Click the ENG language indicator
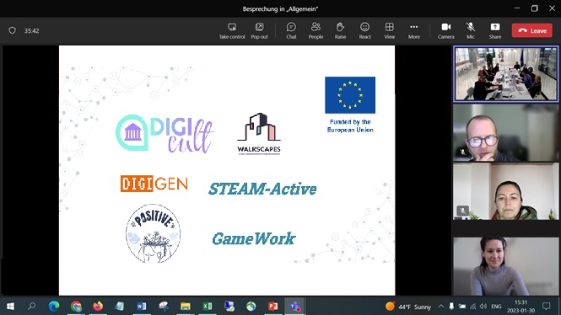This screenshot has width=561, height=315. 496,307
